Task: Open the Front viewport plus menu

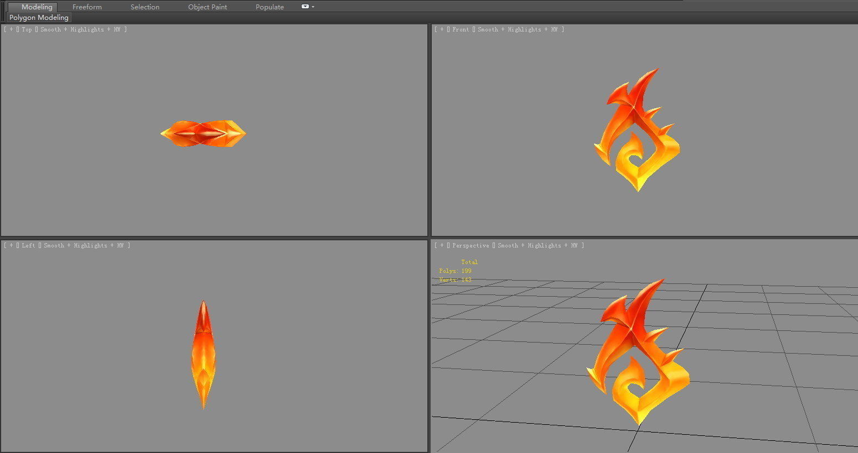Action: click(442, 30)
